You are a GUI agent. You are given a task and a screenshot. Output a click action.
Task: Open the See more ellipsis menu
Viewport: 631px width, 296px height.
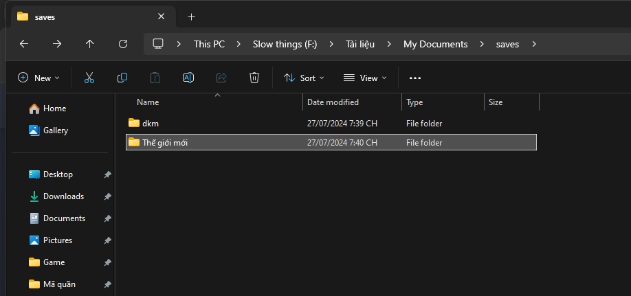click(x=414, y=78)
